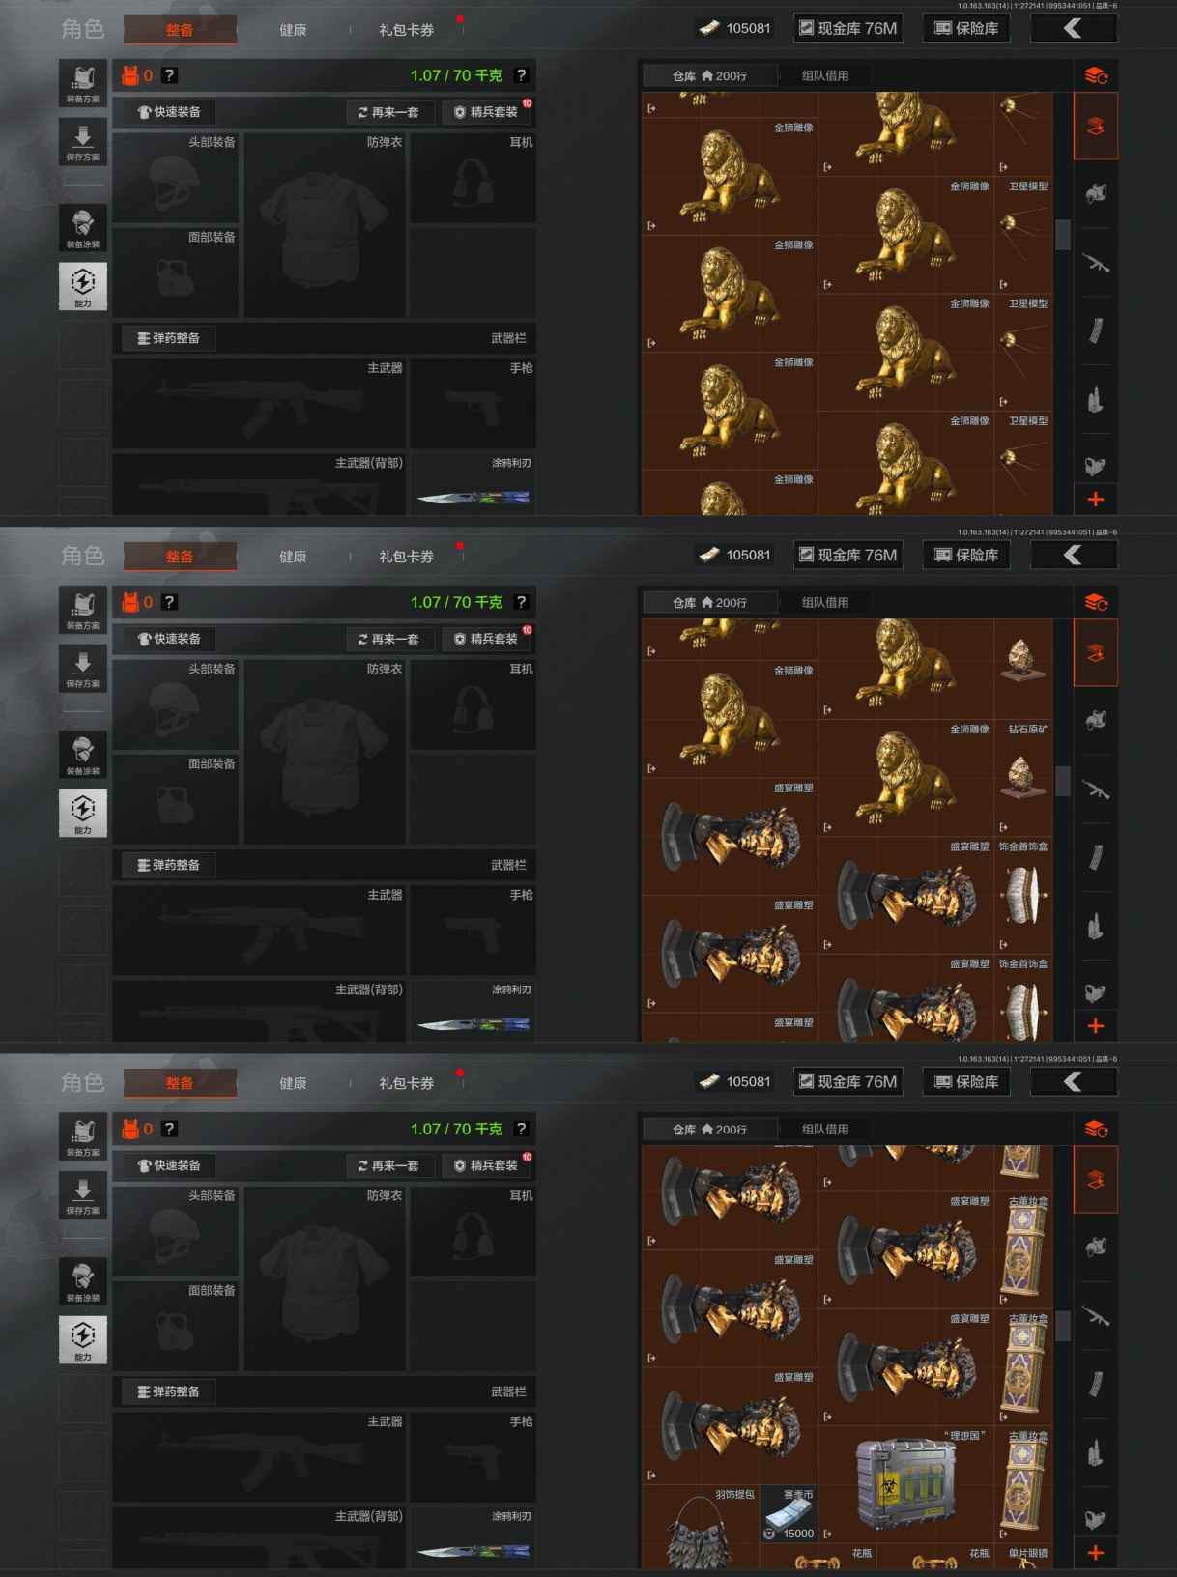
Task: Click the warehouse sort icon above top filter column
Action: tap(1096, 75)
